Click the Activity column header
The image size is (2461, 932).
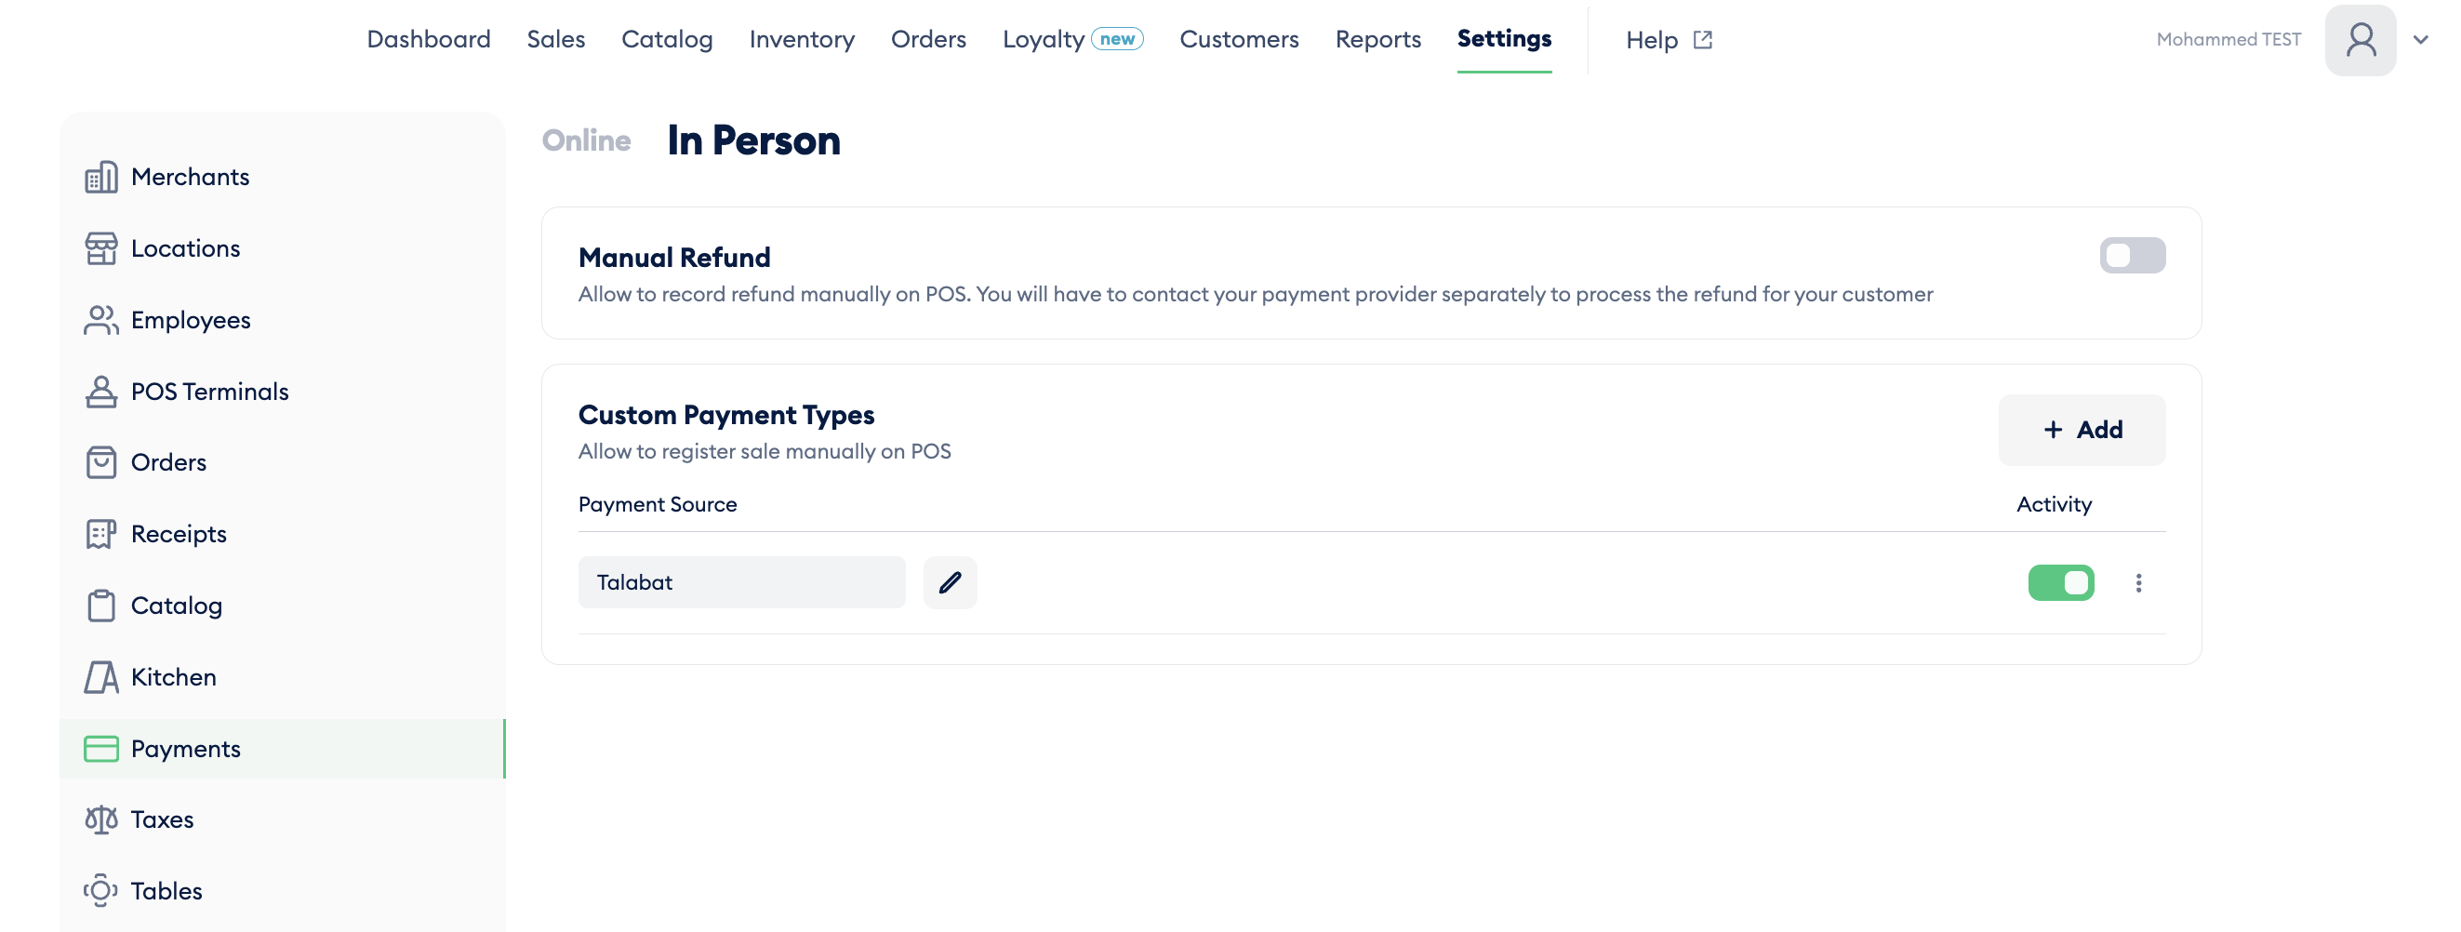[x=2054, y=505]
